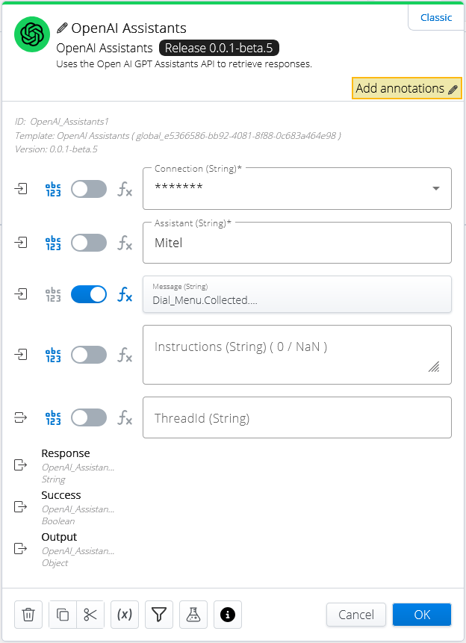Show info via the info icon

228,615
